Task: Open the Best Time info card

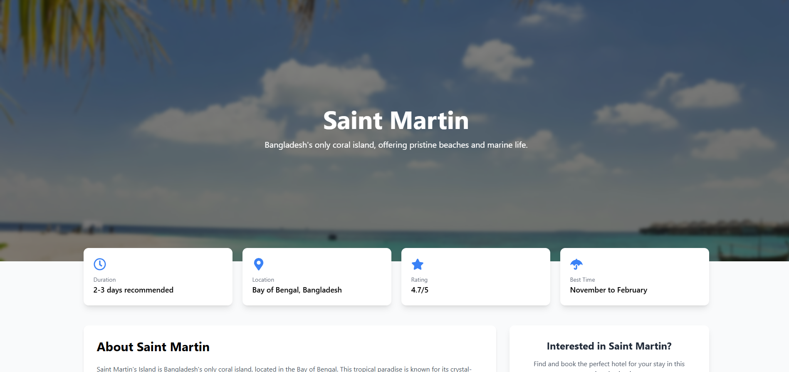Action: coord(635,277)
